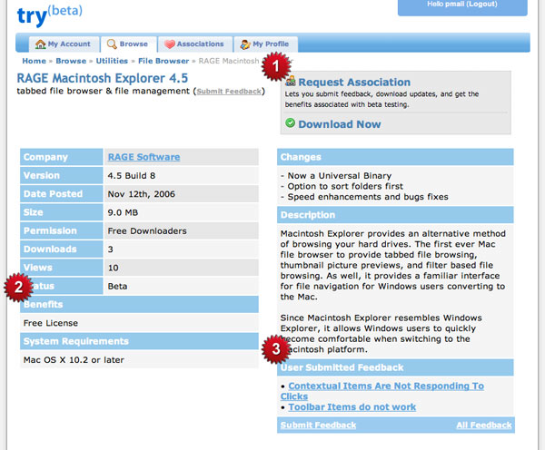Click the try (beta) logo
This screenshot has width=545, height=450.
(50, 15)
